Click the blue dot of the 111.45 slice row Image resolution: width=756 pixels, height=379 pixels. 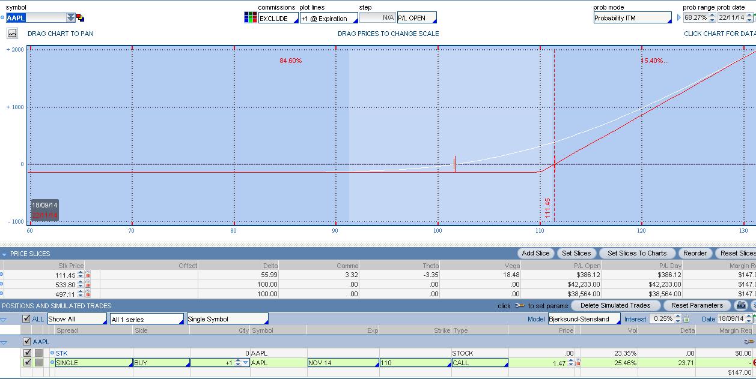point(2,275)
